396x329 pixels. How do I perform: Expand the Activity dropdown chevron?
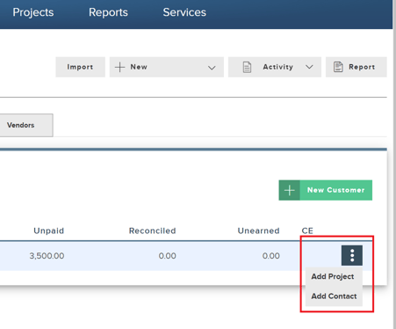click(x=309, y=67)
